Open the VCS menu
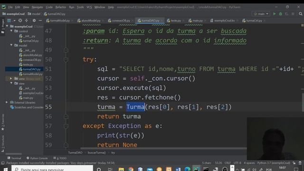 (89, 7)
